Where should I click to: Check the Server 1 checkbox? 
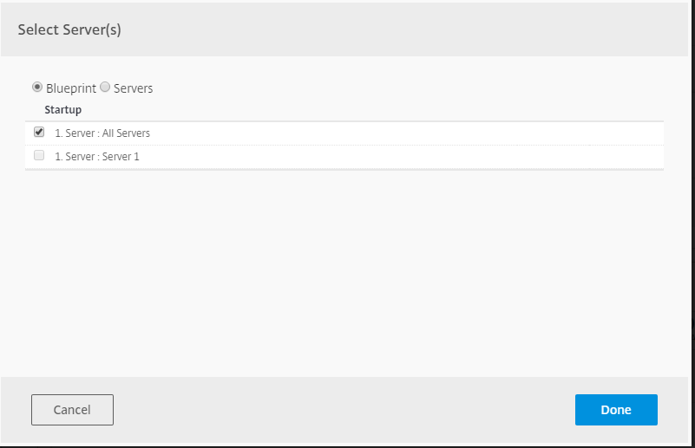coord(39,156)
